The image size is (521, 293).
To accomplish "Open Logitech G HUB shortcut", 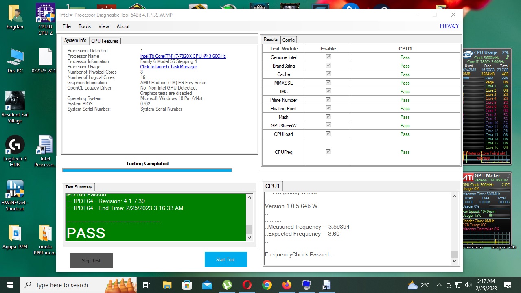I will point(15,151).
